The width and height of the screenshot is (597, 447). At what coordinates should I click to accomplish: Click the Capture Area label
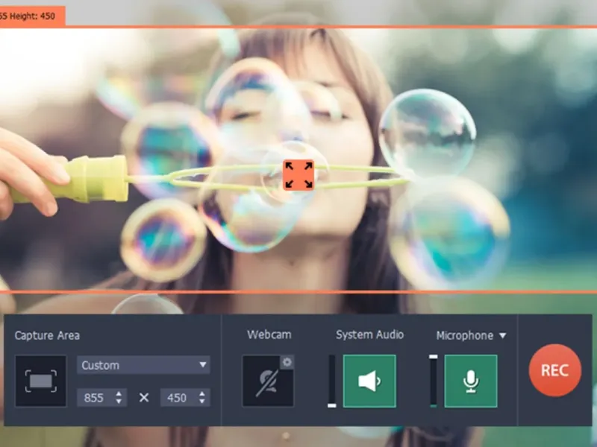point(47,335)
